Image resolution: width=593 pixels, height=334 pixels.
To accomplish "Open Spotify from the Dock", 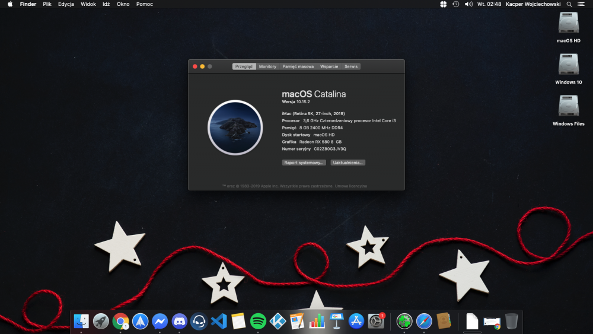I will click(x=258, y=322).
